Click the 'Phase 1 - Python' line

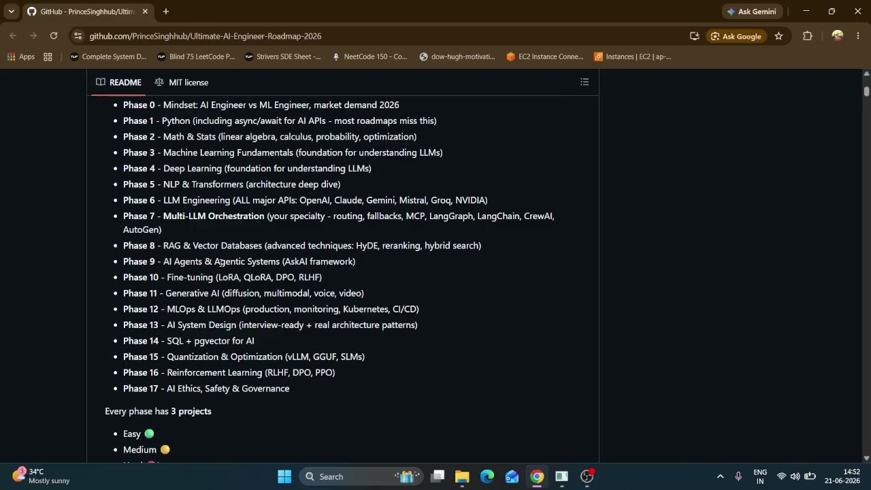click(x=280, y=120)
